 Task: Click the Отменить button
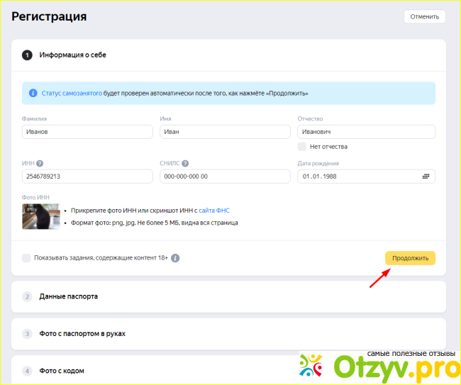(424, 16)
